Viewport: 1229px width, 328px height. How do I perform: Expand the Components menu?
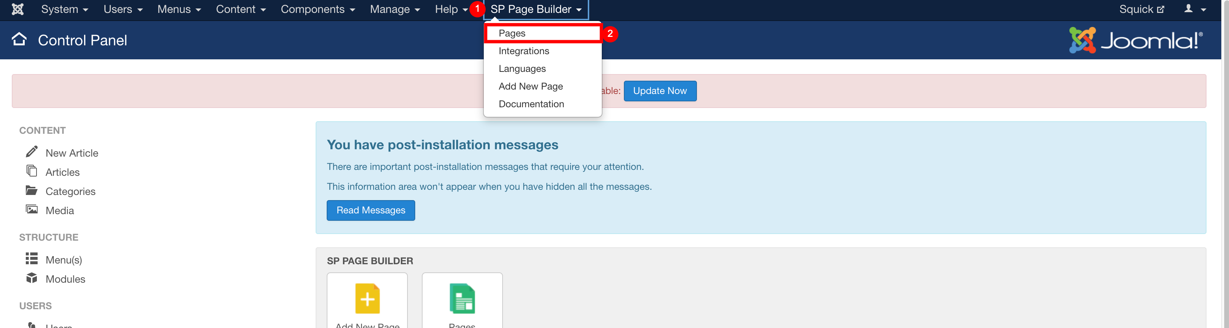318,9
